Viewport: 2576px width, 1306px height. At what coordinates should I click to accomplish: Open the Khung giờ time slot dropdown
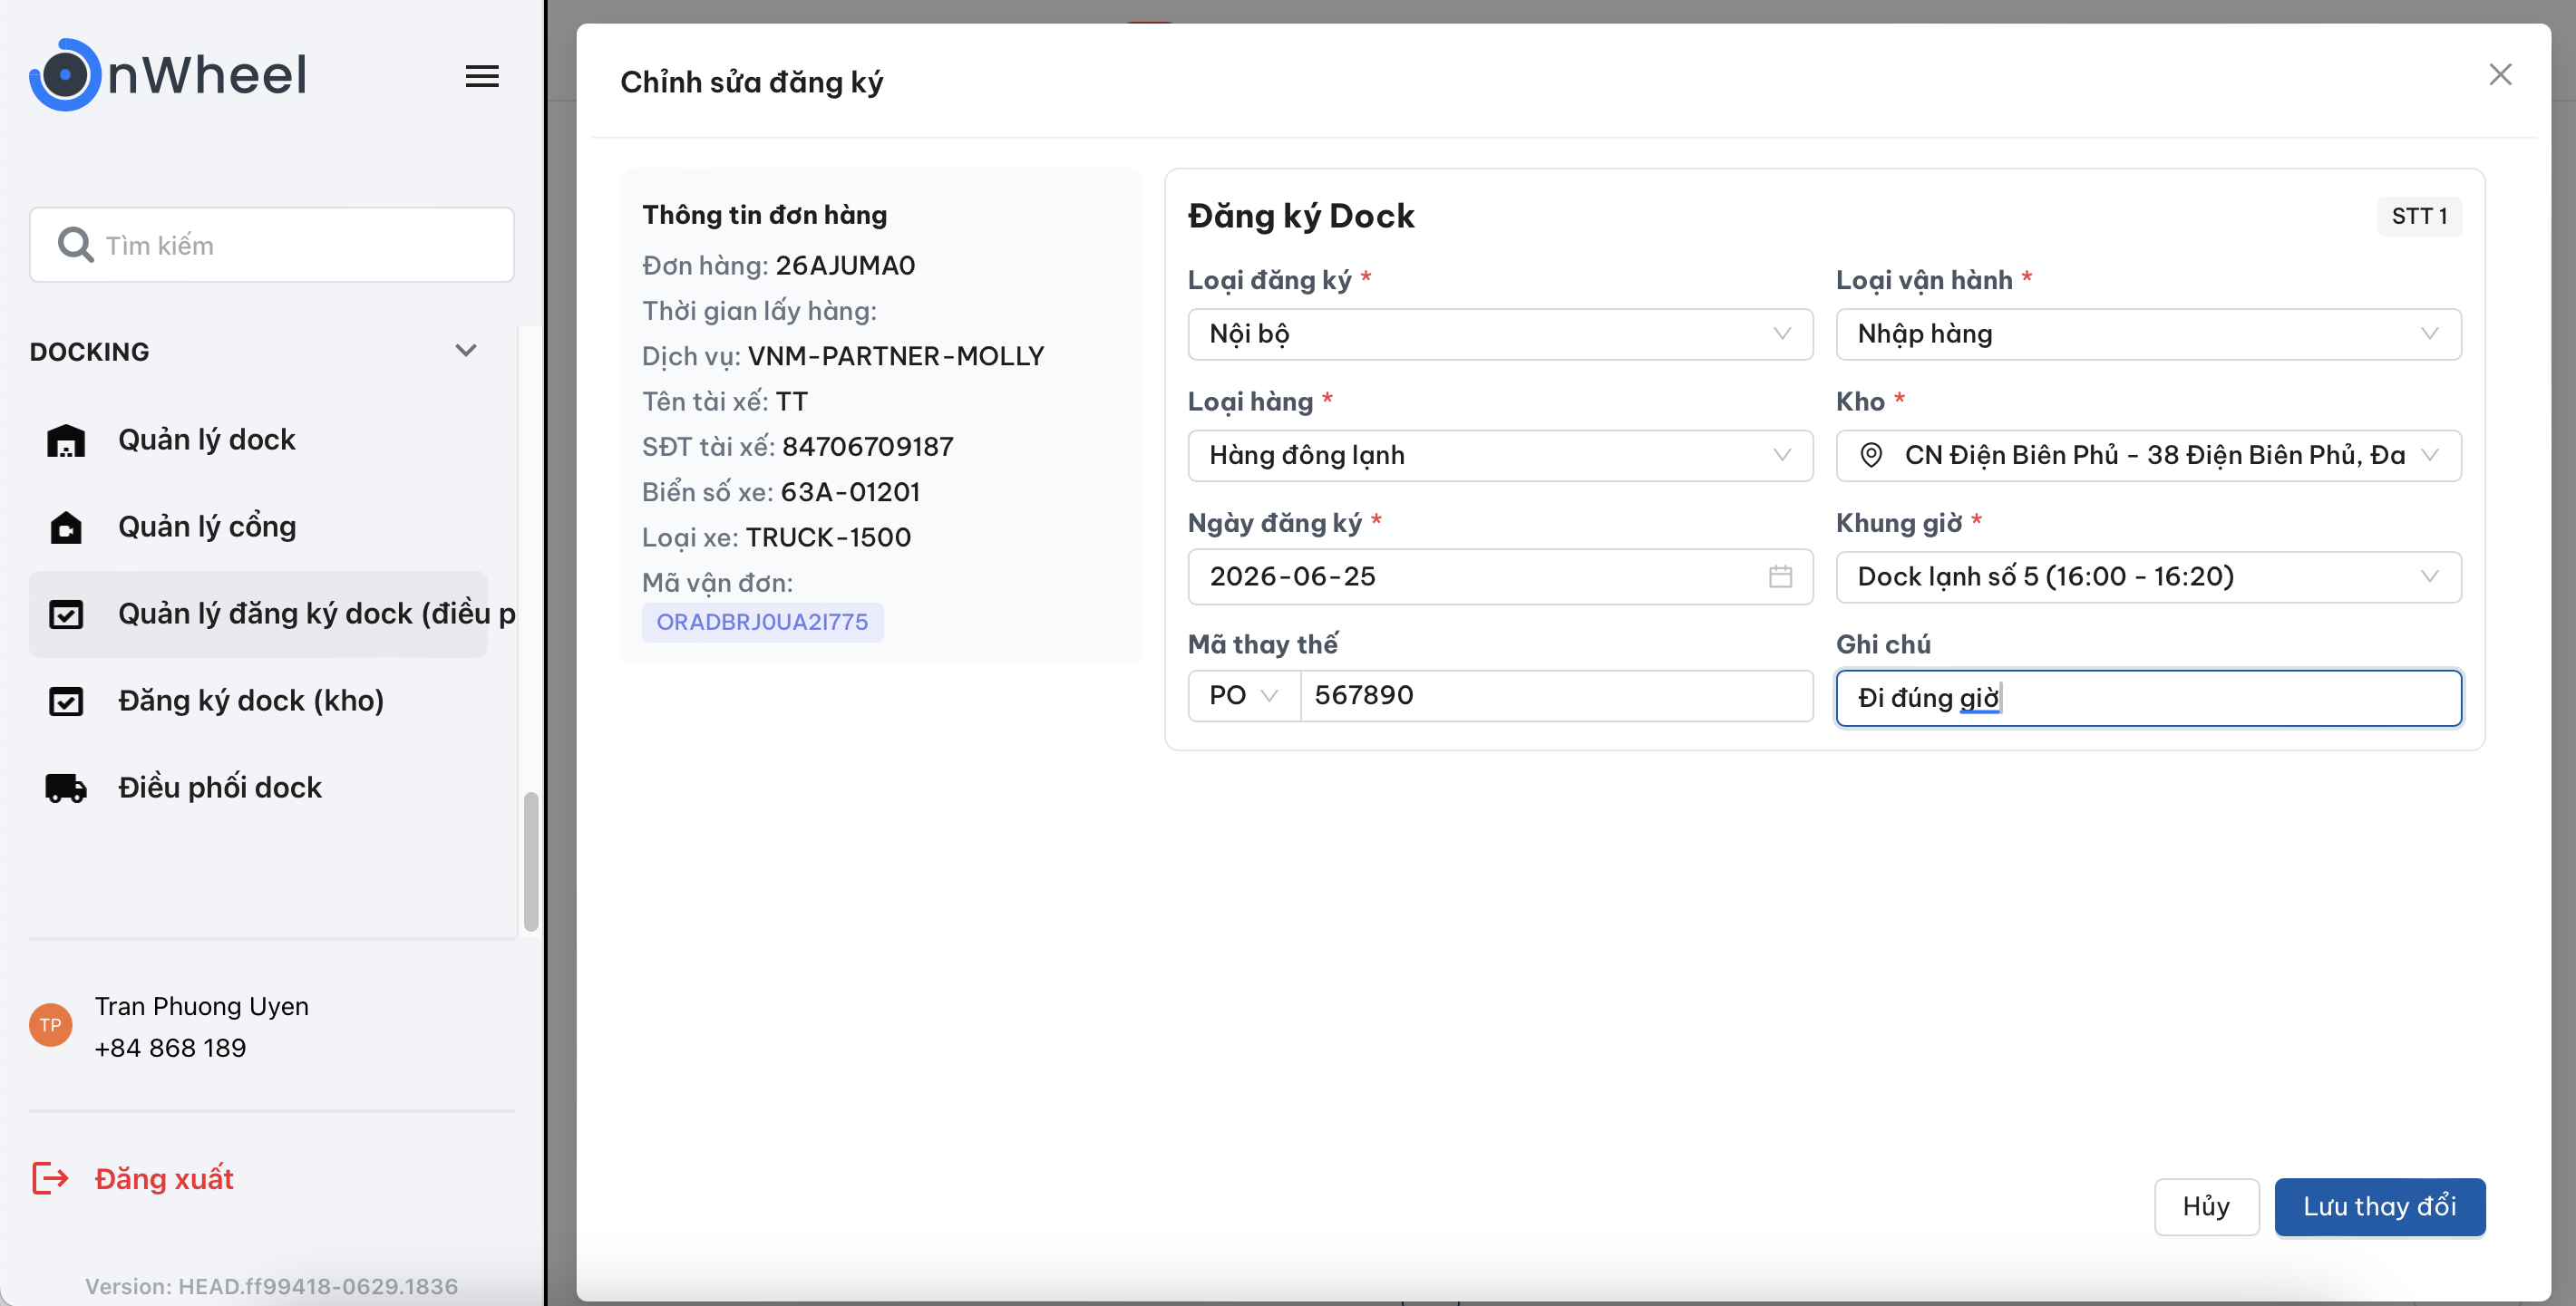point(2148,576)
